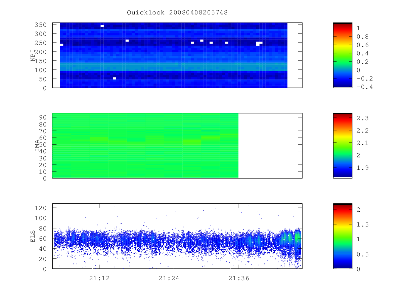Click the IMA axis label
This screenshot has width=403, height=302.
(37, 146)
